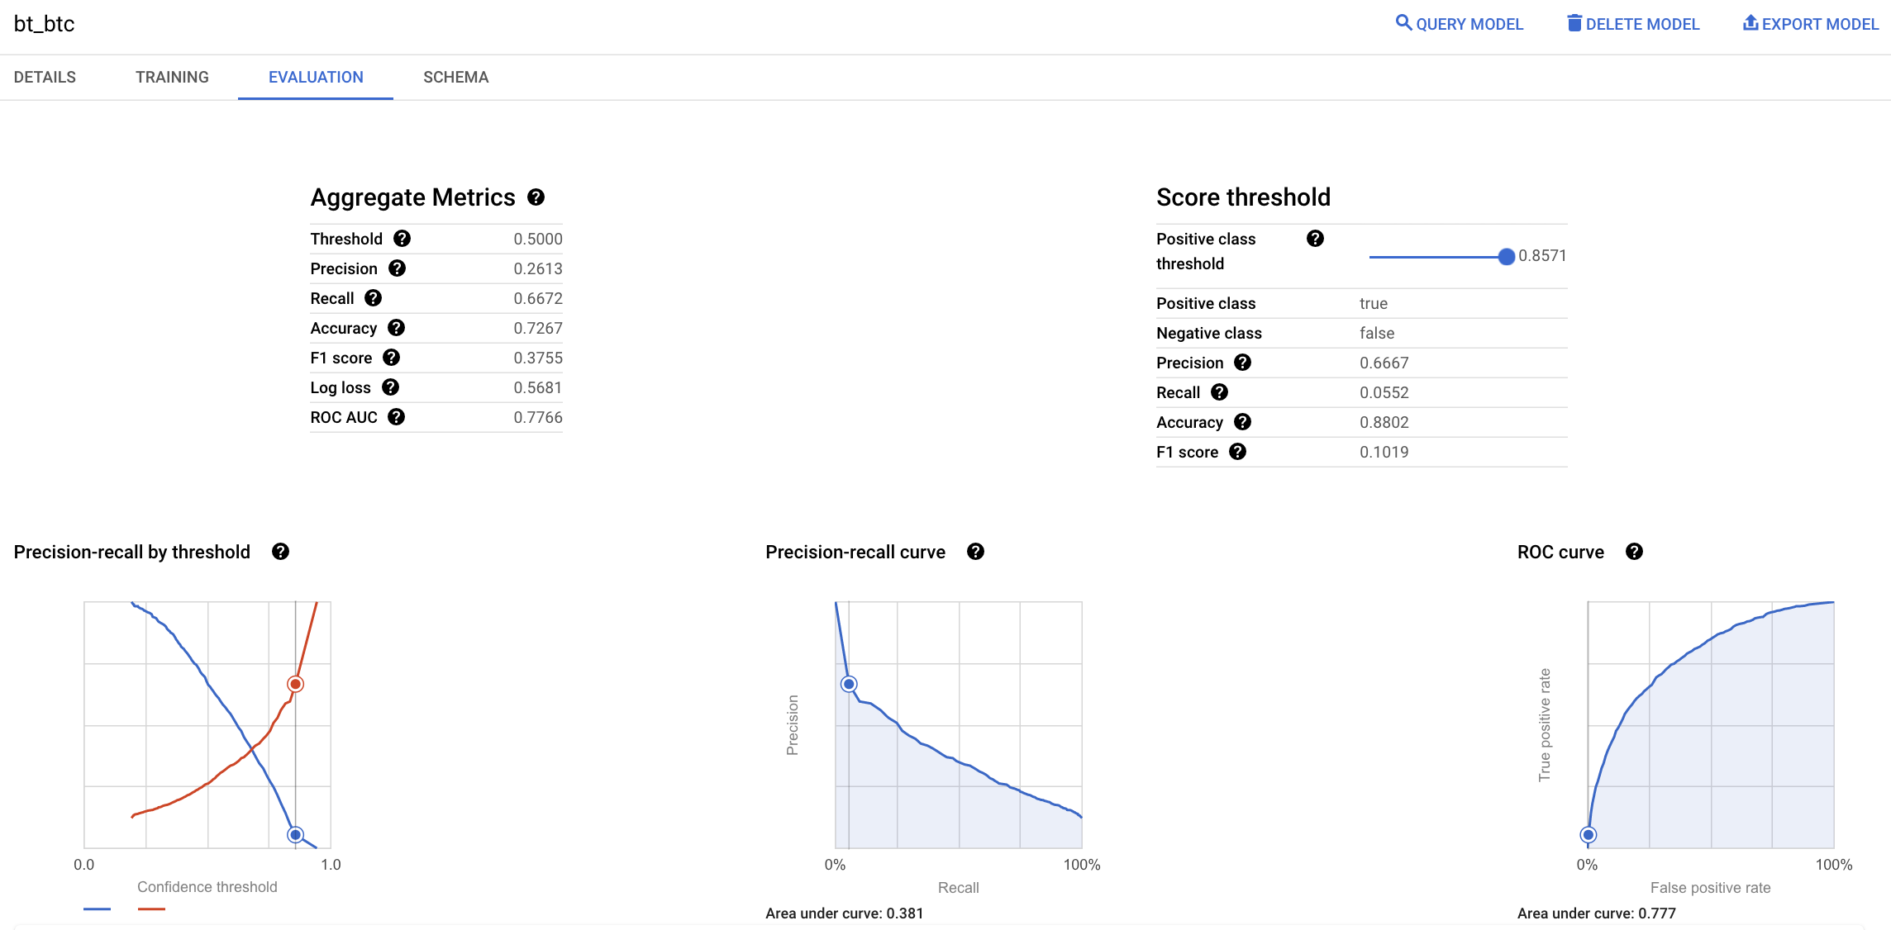Click red precision marker on threshold chart

click(x=295, y=684)
